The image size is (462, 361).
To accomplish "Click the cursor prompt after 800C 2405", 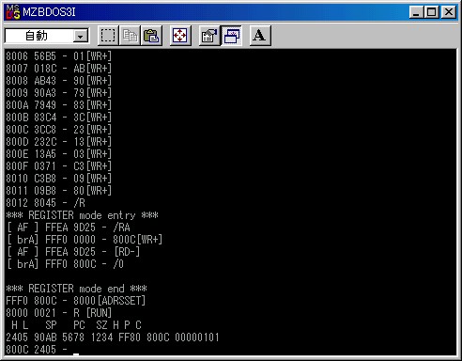I will click(76, 353).
